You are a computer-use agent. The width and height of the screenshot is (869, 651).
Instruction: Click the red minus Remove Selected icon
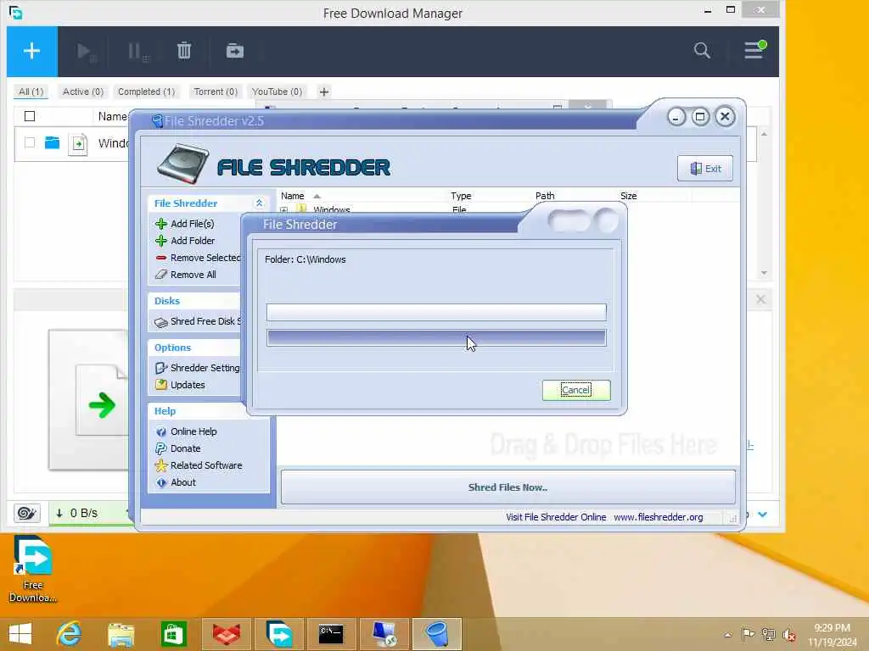tap(161, 258)
